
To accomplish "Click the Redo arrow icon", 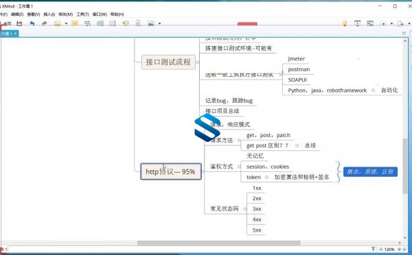I will [45, 23].
